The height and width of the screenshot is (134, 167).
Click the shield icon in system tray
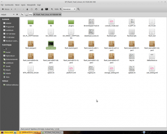click(144, 132)
